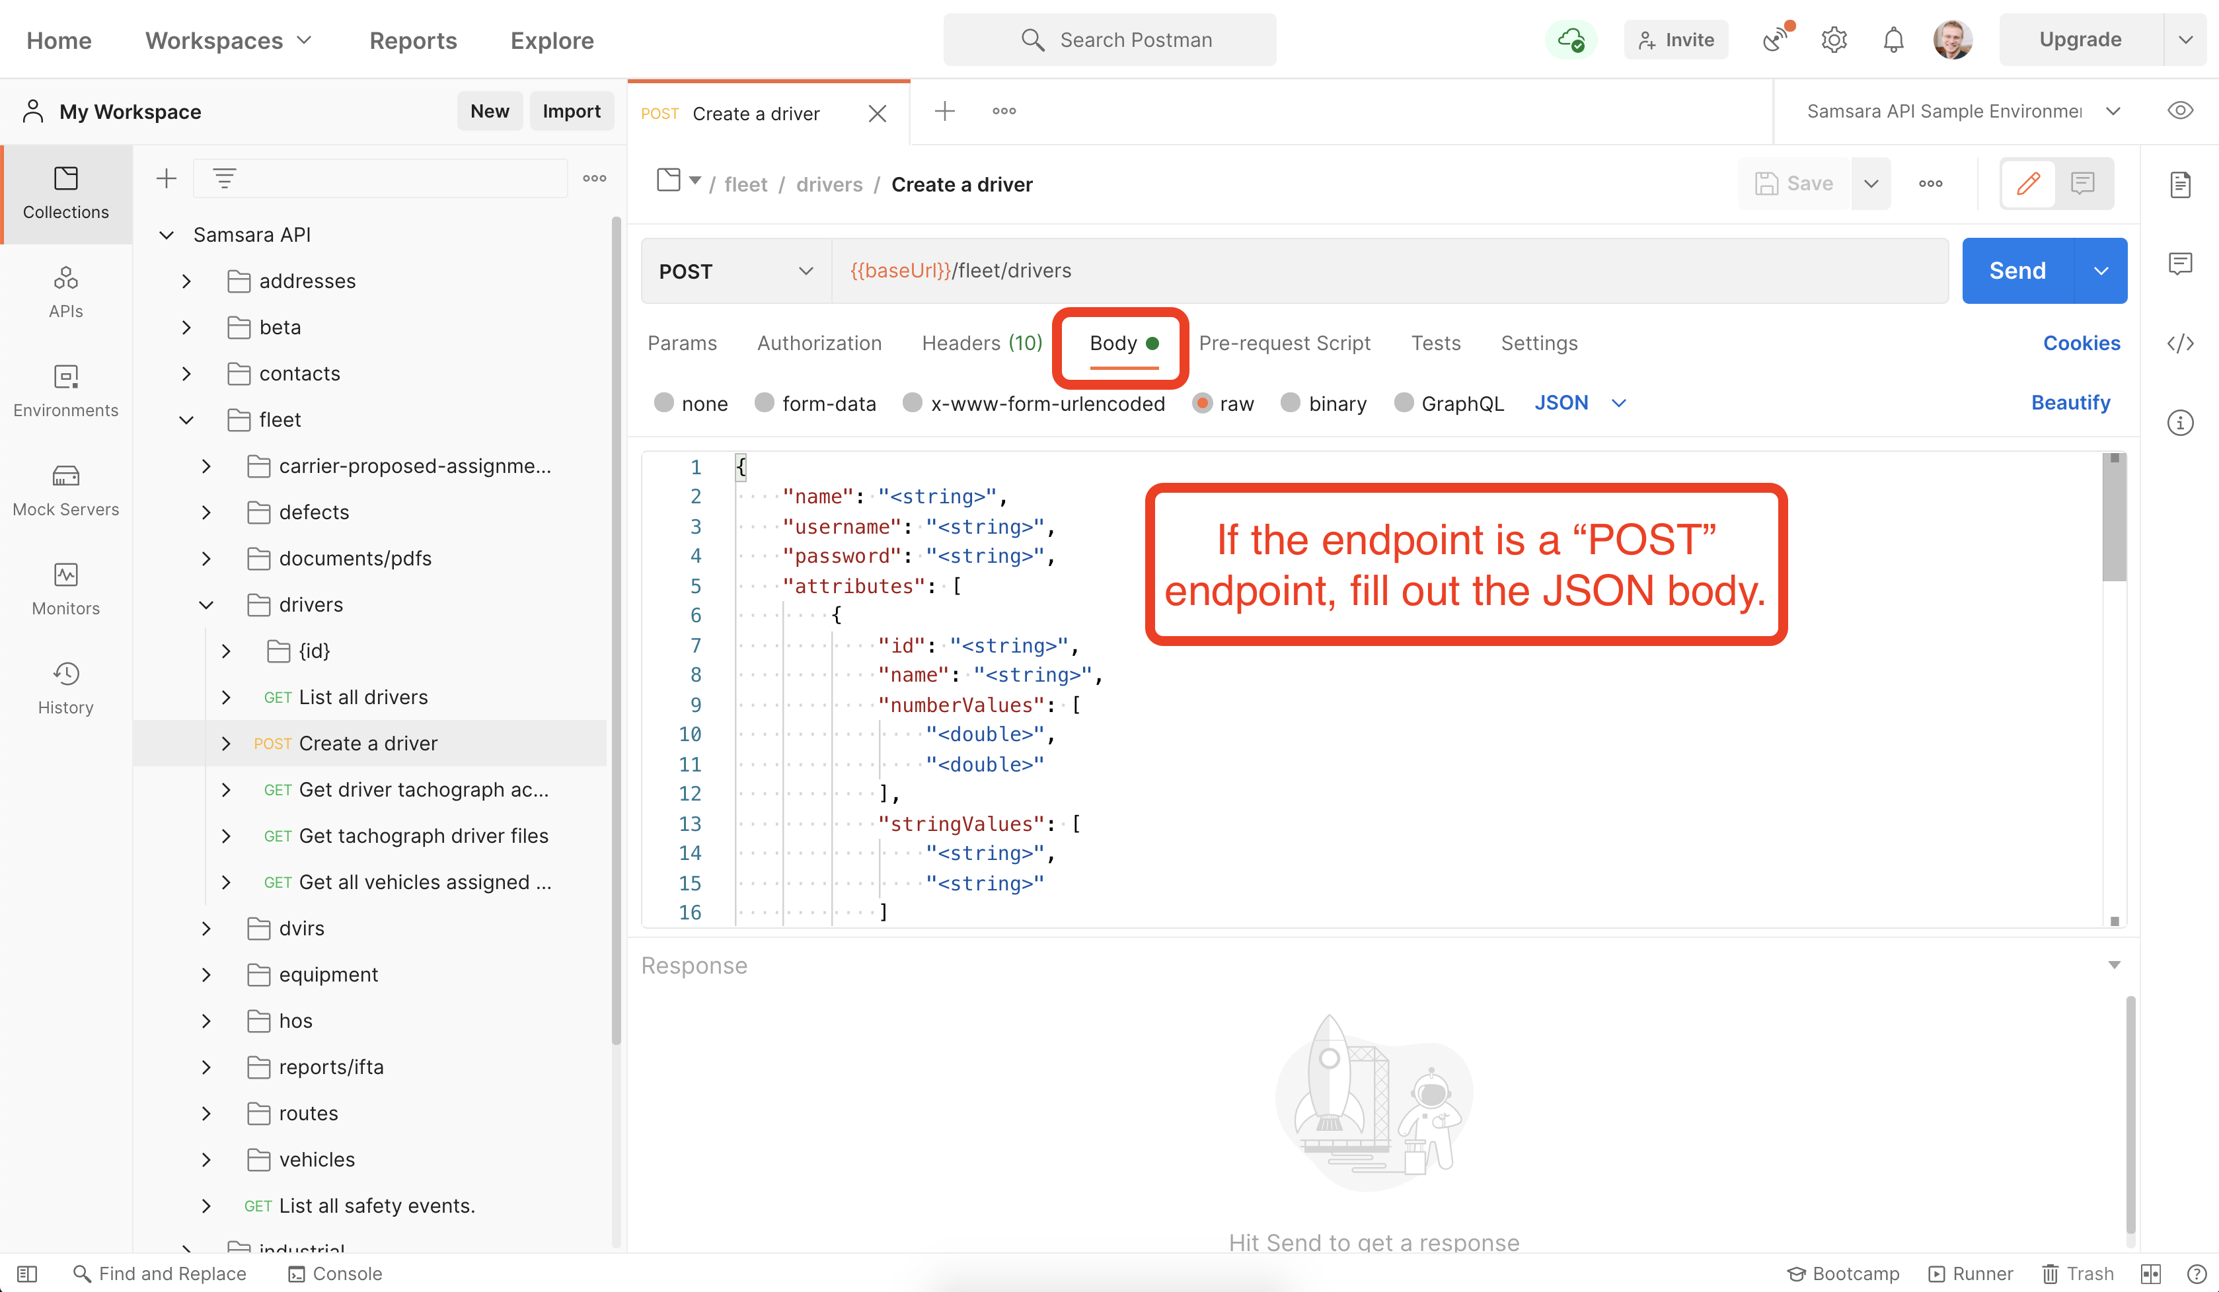Open the JSON format dropdown

pos(1580,403)
